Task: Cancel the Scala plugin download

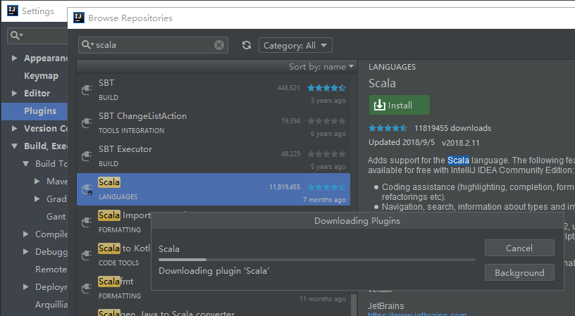Action: (519, 248)
